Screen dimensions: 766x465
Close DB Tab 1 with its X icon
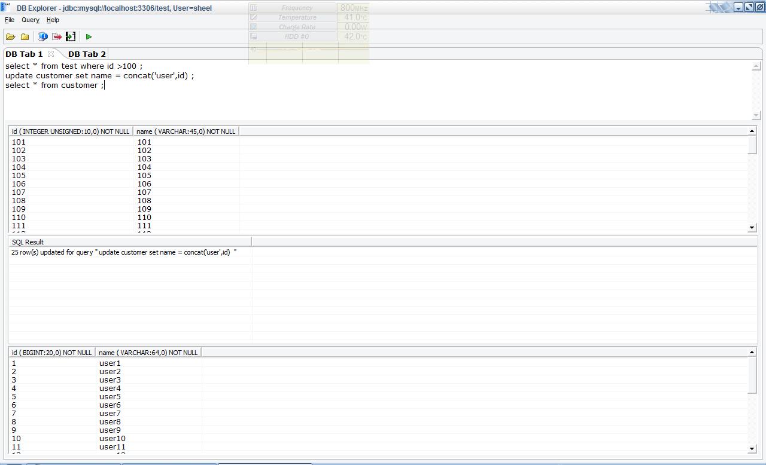click(51, 54)
